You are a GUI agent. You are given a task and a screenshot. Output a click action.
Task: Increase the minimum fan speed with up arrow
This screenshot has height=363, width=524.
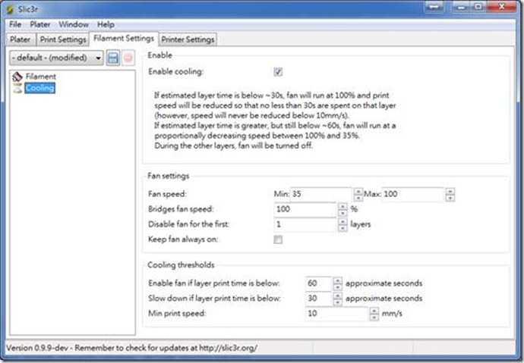[x=358, y=191]
